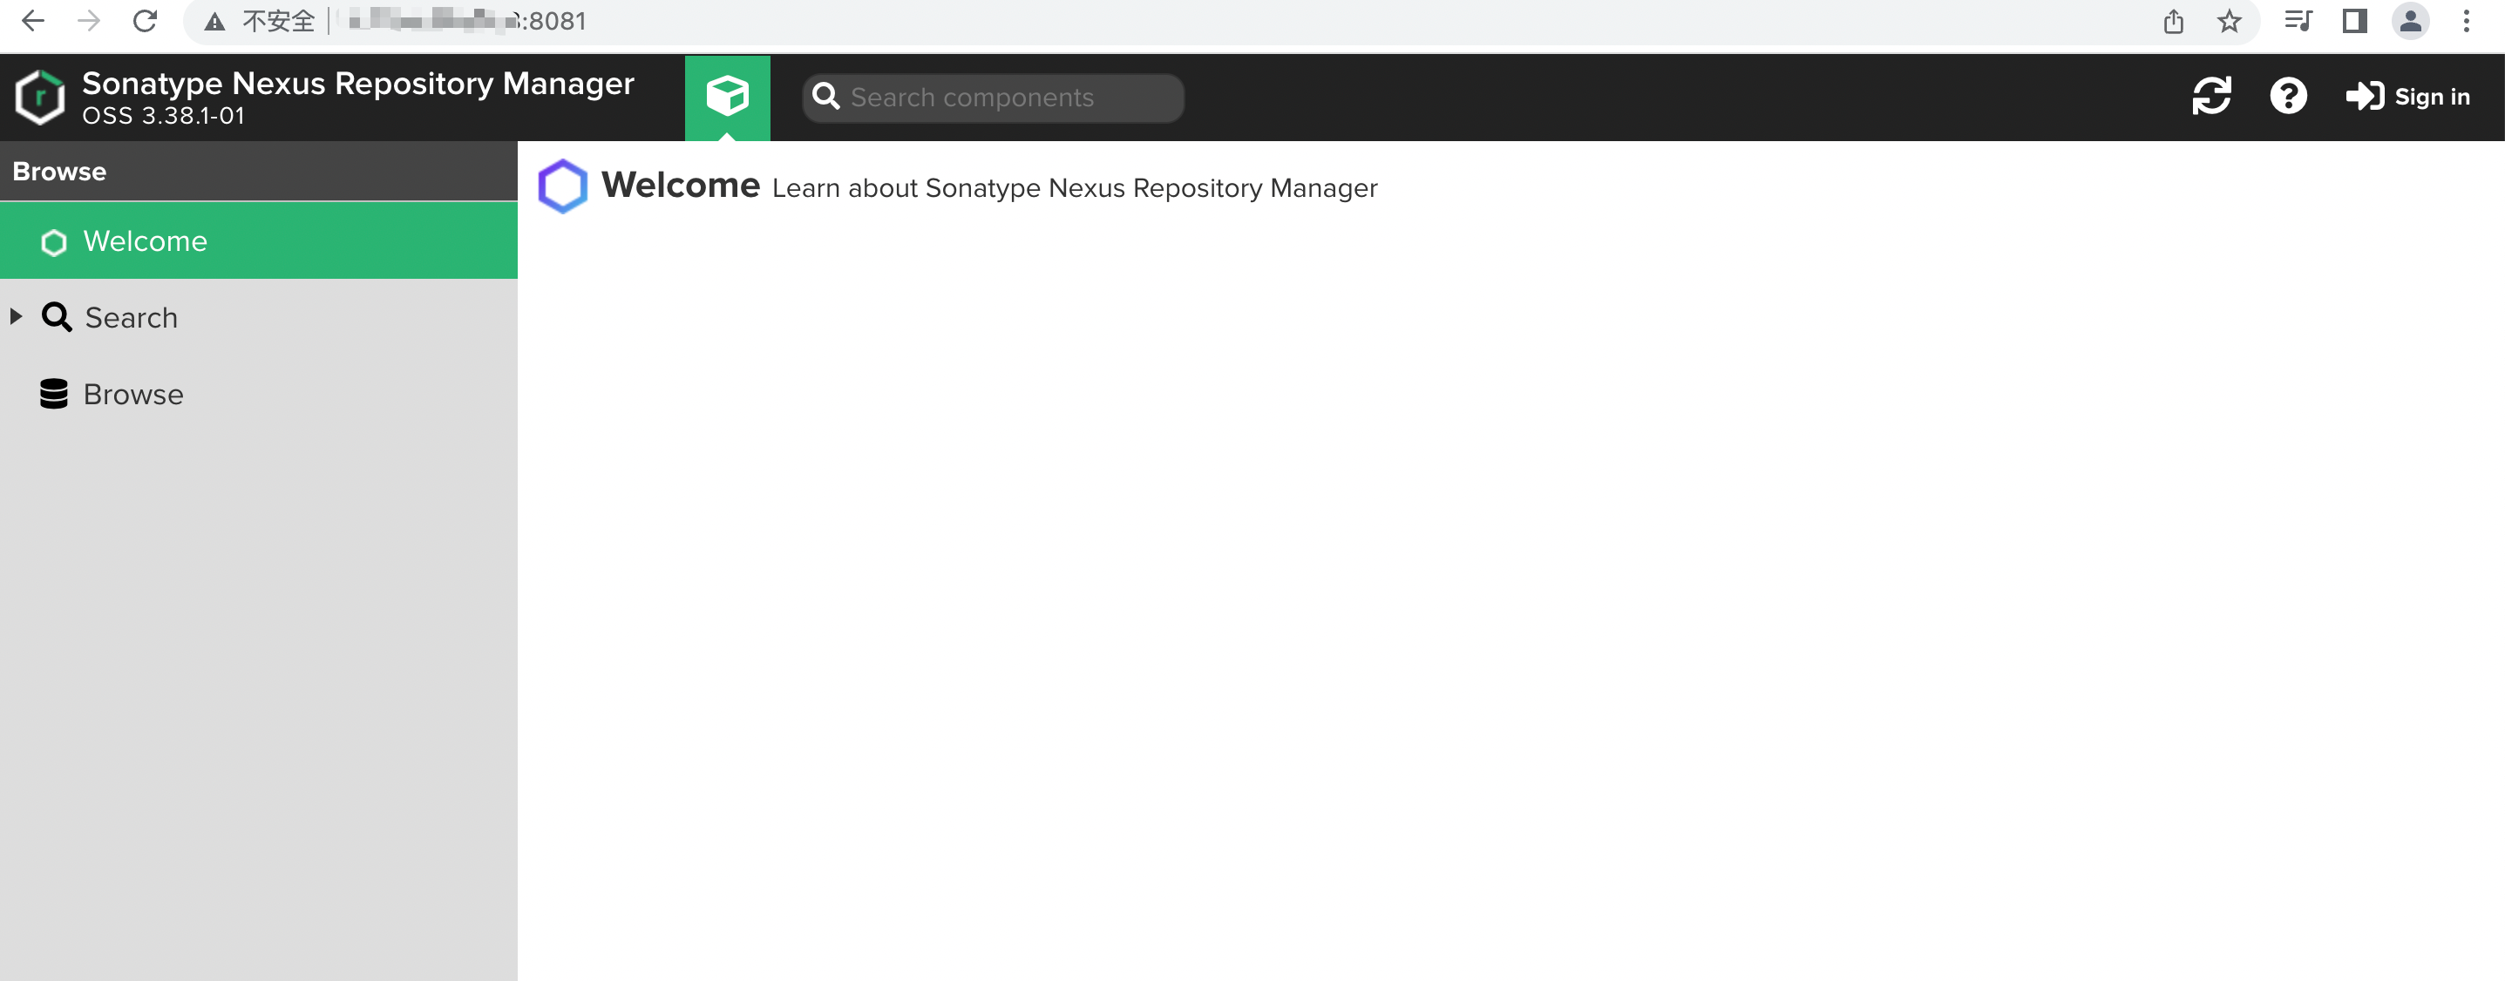Toggle the browser side panel
The width and height of the screenshot is (2505, 981).
(2354, 22)
